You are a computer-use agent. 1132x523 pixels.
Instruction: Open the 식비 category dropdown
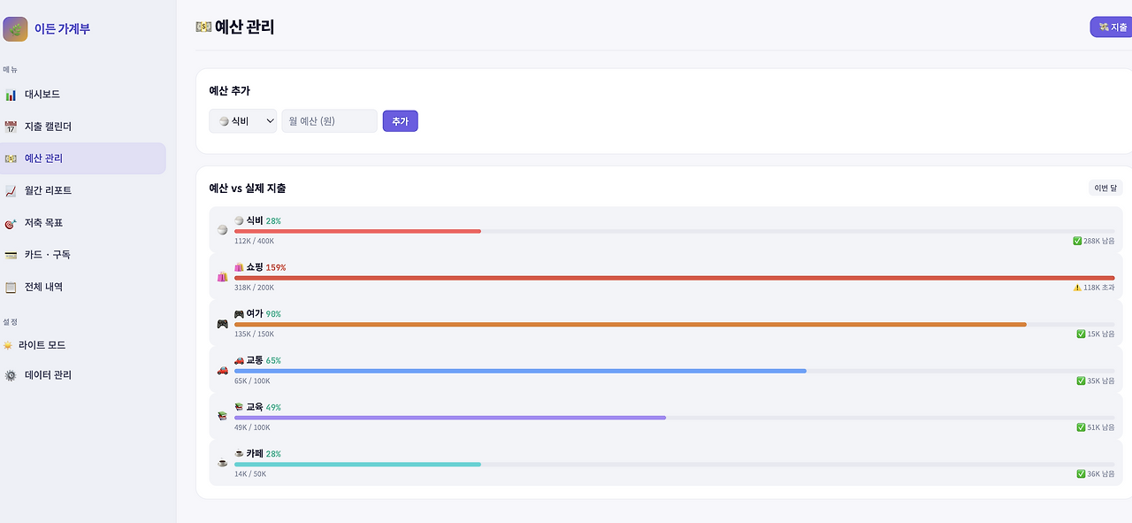[243, 121]
